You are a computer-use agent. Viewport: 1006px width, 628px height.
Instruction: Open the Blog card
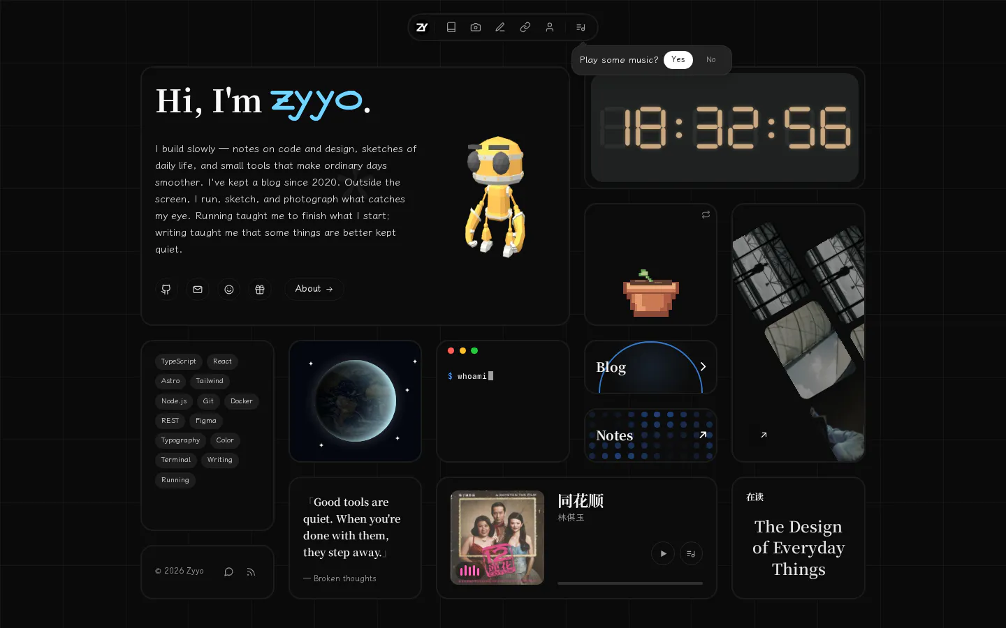pos(650,367)
